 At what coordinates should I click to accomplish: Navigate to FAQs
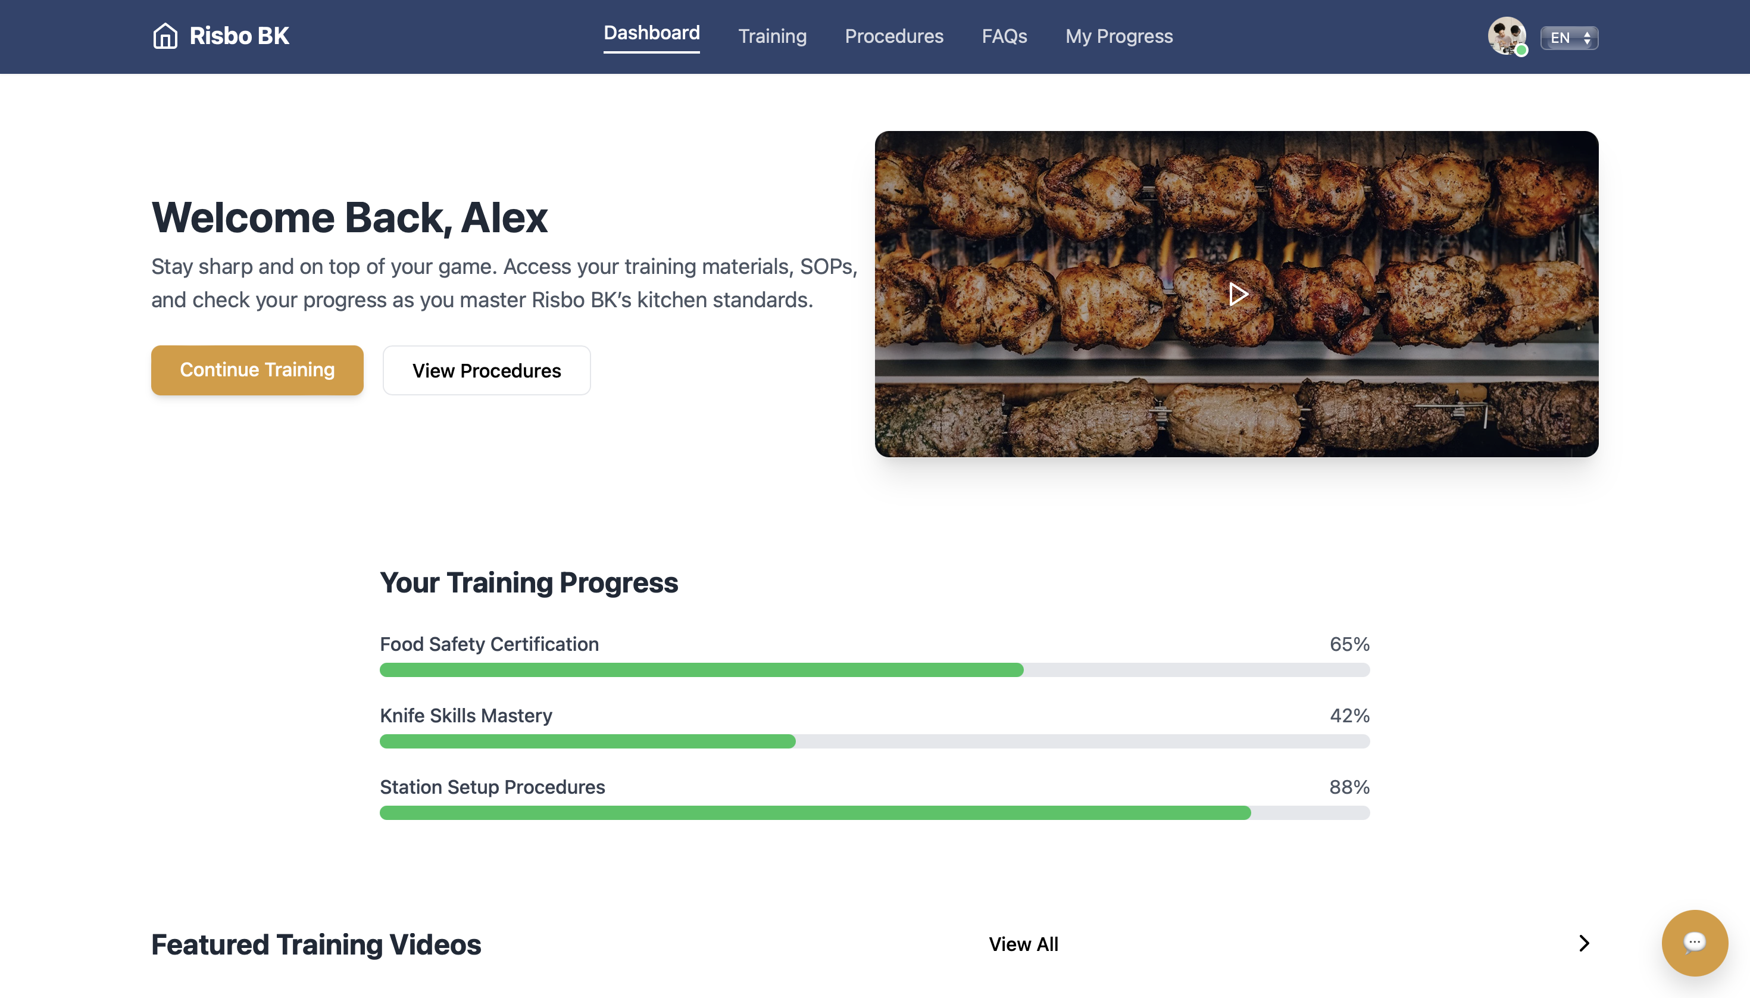(1004, 36)
